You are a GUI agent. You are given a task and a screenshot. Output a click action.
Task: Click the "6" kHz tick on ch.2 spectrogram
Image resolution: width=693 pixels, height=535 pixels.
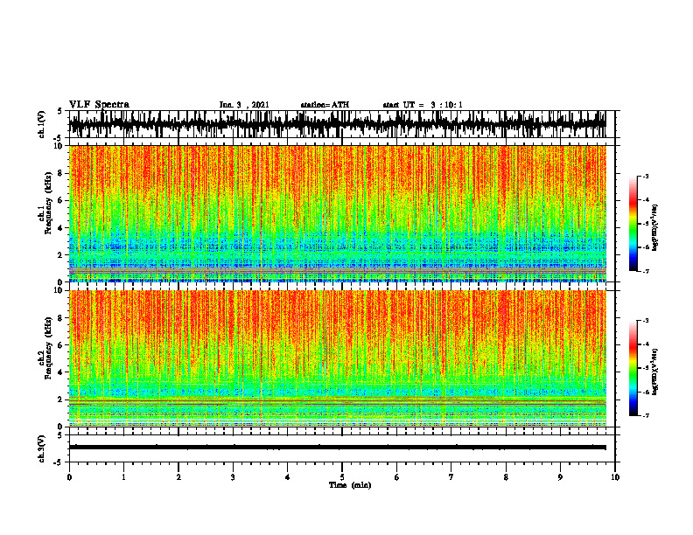pos(61,345)
